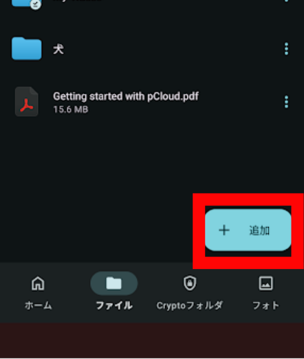Open three-dot menu for 犬 folder
Viewport: 304px width, 359px height.
[286, 49]
